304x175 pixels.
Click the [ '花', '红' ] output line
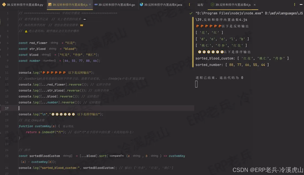tap(209, 33)
